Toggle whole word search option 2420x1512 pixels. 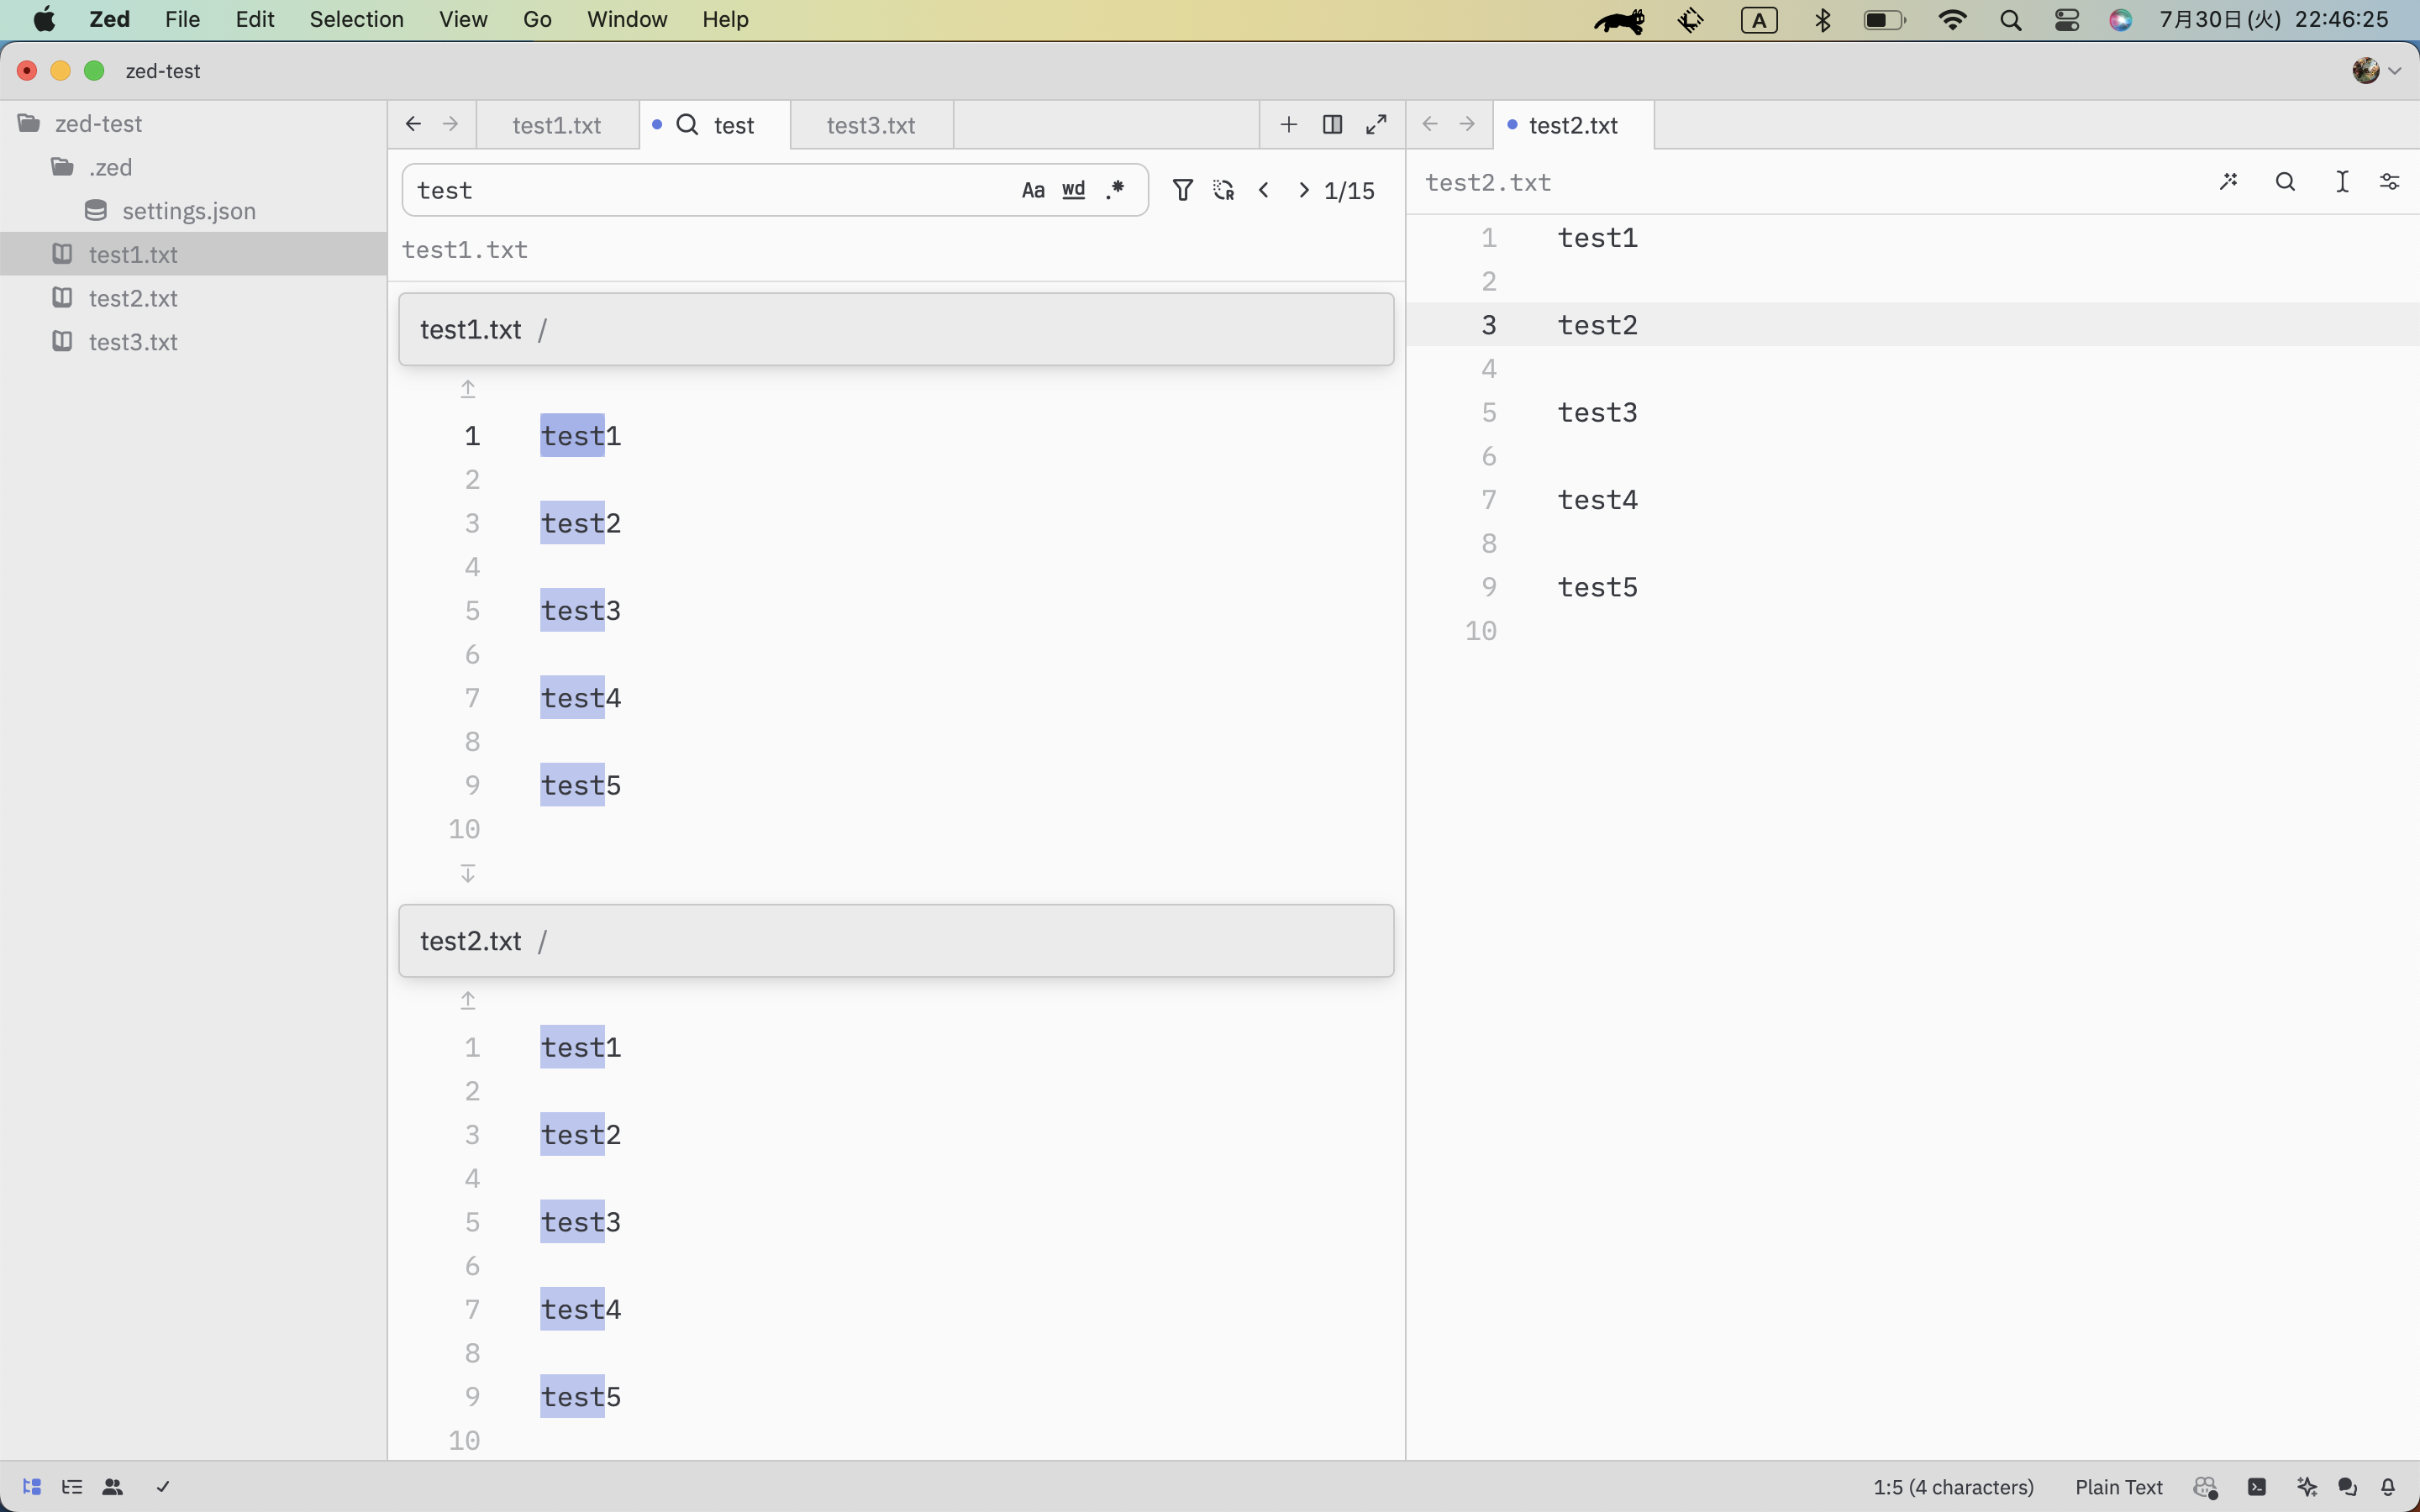click(1073, 190)
